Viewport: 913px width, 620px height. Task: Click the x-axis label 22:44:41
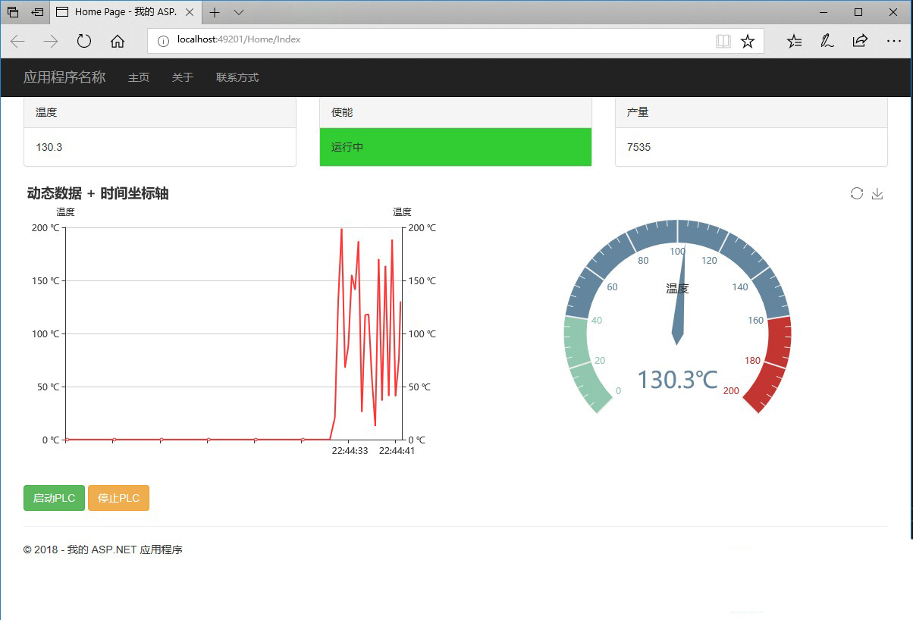pyautogui.click(x=397, y=451)
